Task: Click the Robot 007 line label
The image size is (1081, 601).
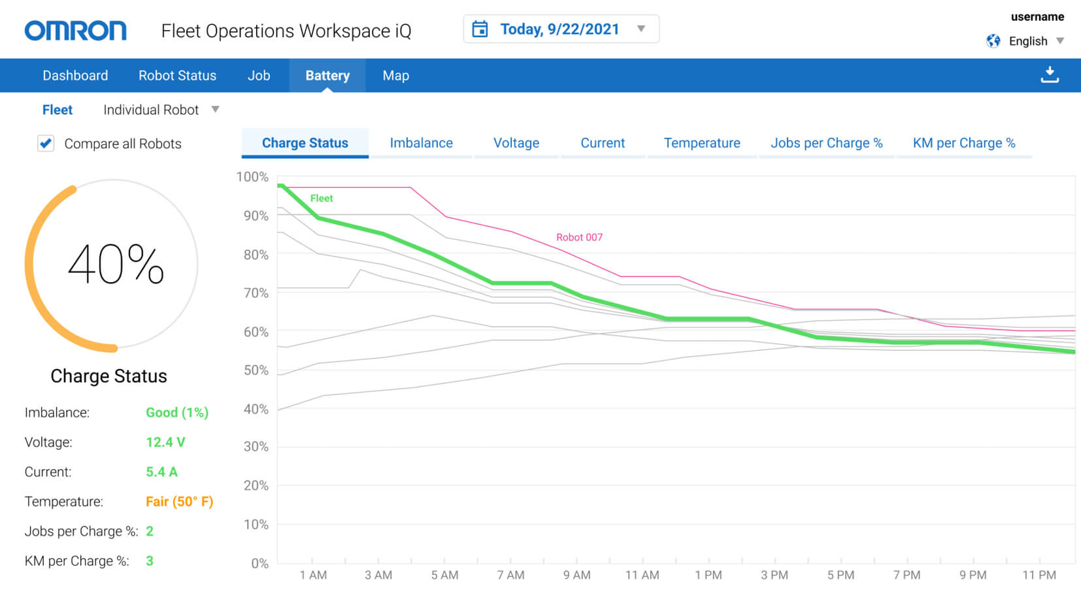Action: 579,237
